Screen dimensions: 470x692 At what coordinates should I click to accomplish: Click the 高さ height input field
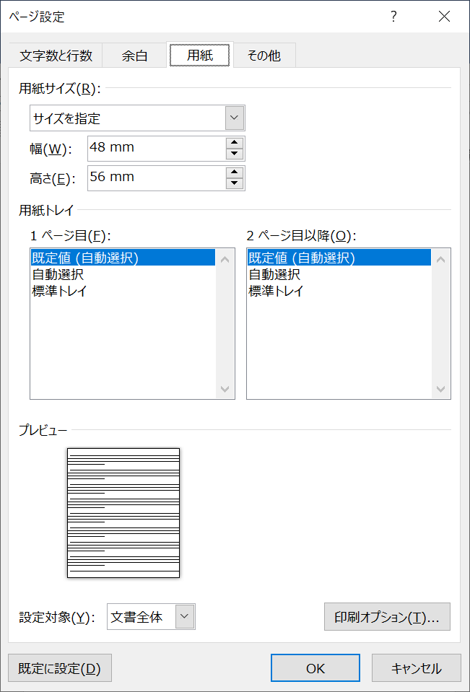(156, 178)
